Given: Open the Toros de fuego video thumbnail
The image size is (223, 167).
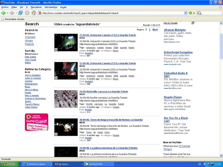Looking at the screenshot, I should [66, 127].
